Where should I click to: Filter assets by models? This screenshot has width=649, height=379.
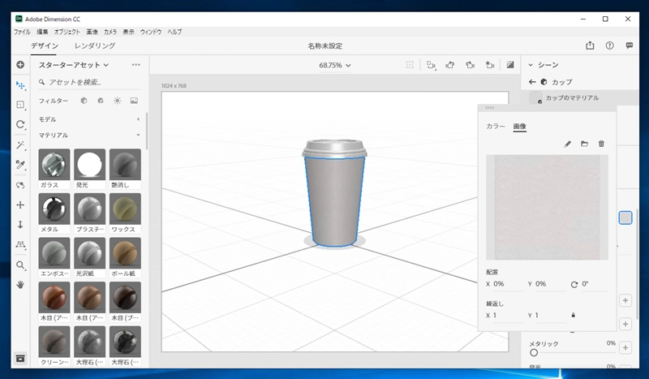(x=84, y=101)
